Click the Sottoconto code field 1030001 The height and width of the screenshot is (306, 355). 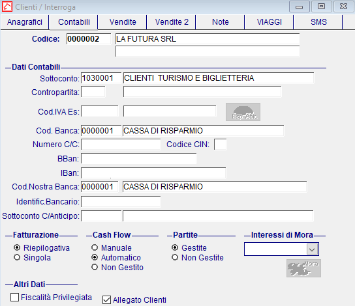click(x=101, y=78)
